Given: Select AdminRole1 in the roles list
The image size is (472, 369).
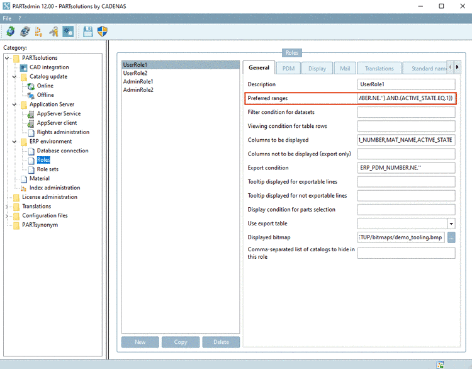Looking at the screenshot, I should tap(181, 82).
